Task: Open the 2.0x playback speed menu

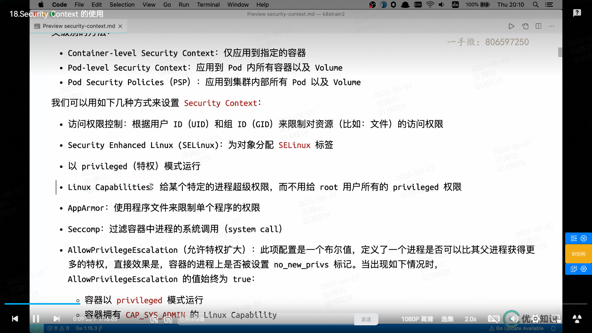Action: point(471,319)
